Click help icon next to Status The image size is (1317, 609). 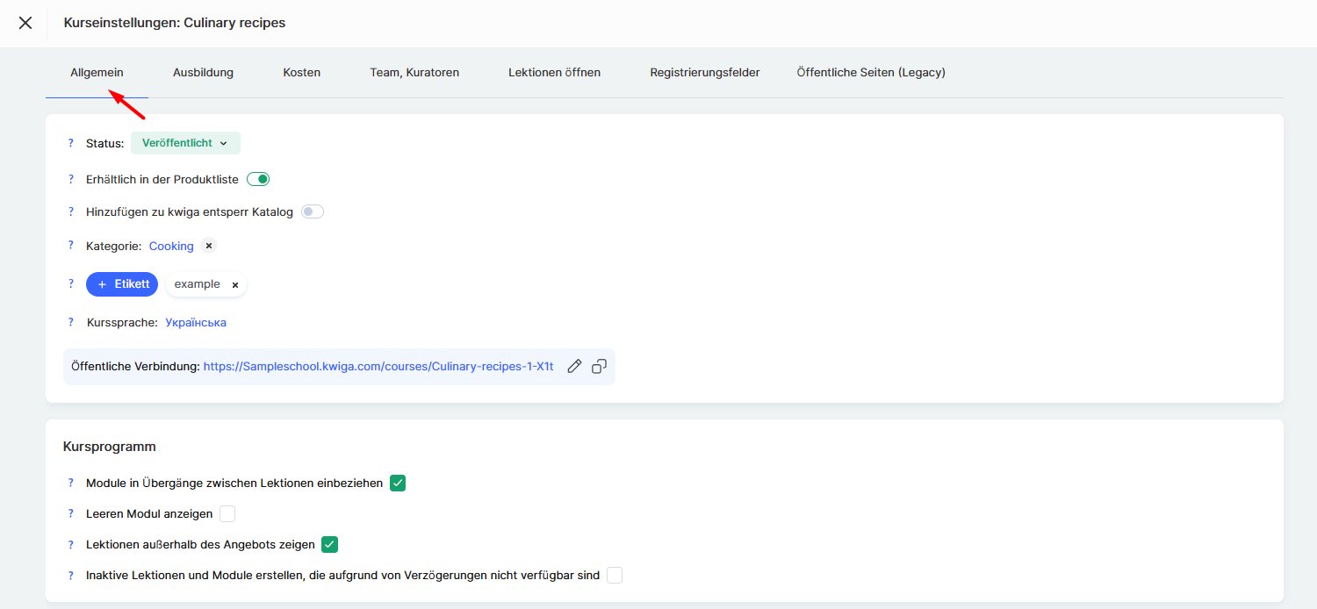(x=71, y=143)
